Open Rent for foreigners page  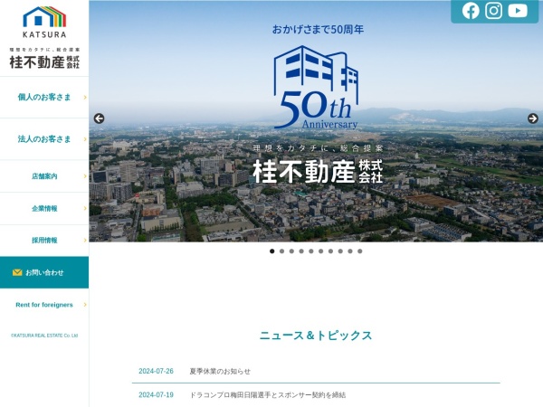coord(44,305)
